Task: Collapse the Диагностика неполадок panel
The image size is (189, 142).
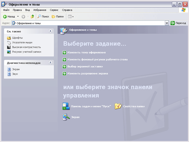Action: coord(50,63)
